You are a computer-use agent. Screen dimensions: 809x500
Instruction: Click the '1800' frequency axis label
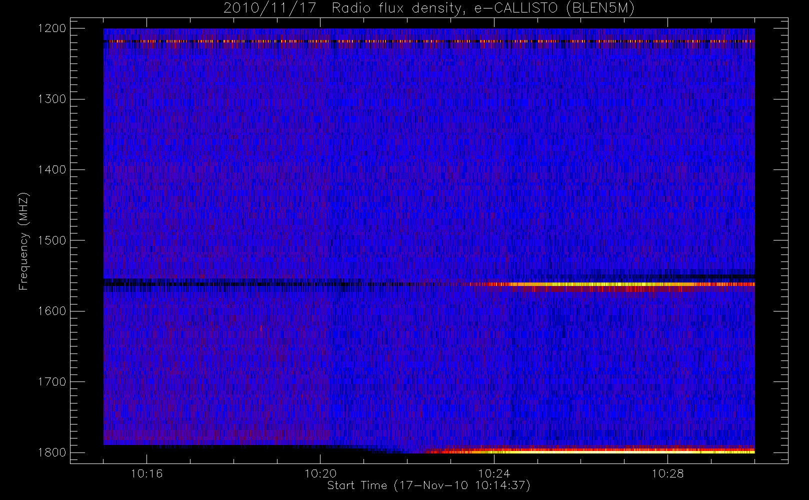click(x=52, y=452)
